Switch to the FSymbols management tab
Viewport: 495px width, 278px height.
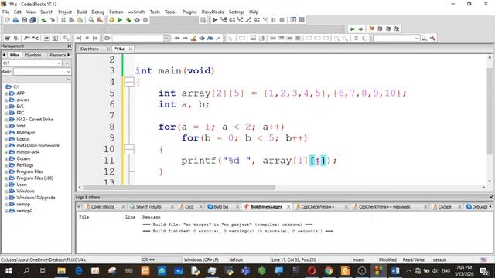[x=32, y=55]
